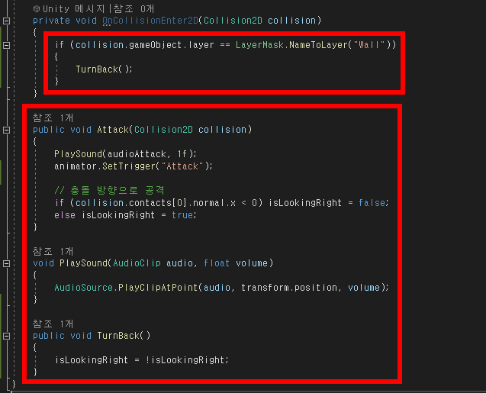The height and width of the screenshot is (393, 486).
Task: Click the Unity message icon above OnCollisionEnter2D
Action: (37, 9)
